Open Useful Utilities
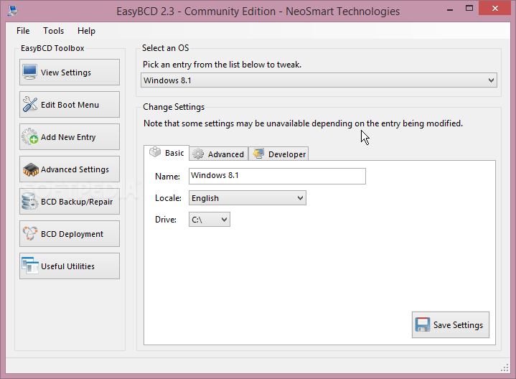 tap(70, 266)
